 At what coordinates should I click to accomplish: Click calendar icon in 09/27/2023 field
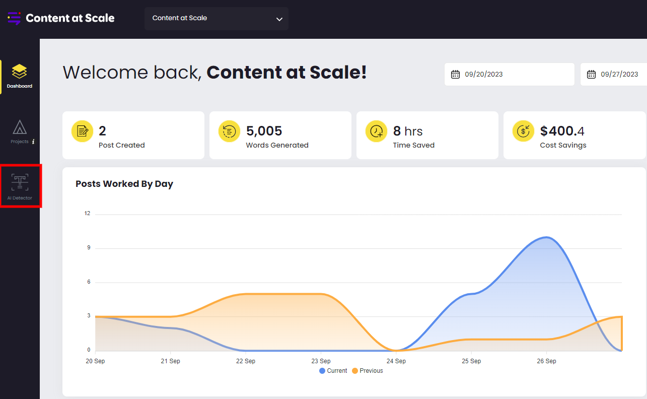coord(591,75)
